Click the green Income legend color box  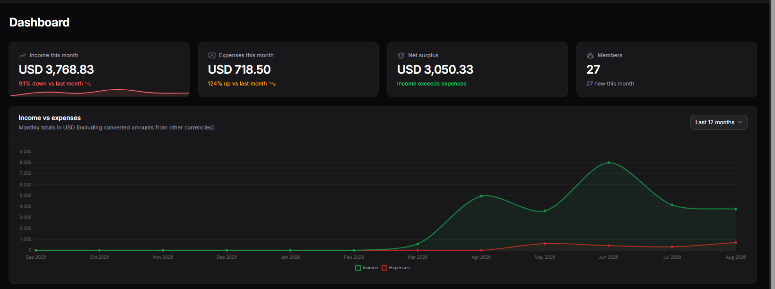pyautogui.click(x=358, y=268)
